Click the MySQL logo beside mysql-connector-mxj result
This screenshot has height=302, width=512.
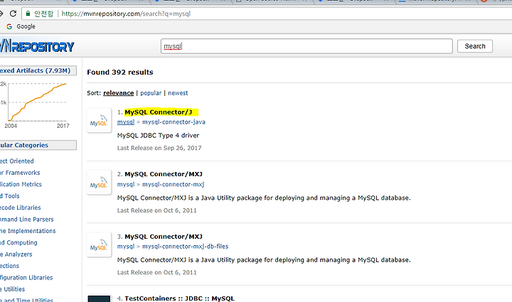click(x=100, y=183)
